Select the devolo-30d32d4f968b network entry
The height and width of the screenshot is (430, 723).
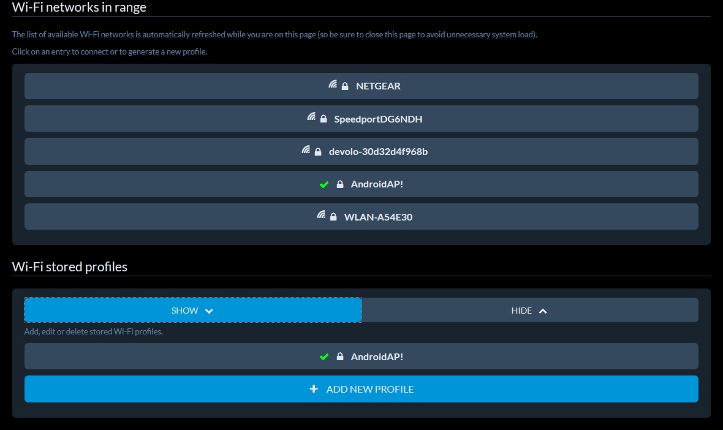tap(361, 152)
